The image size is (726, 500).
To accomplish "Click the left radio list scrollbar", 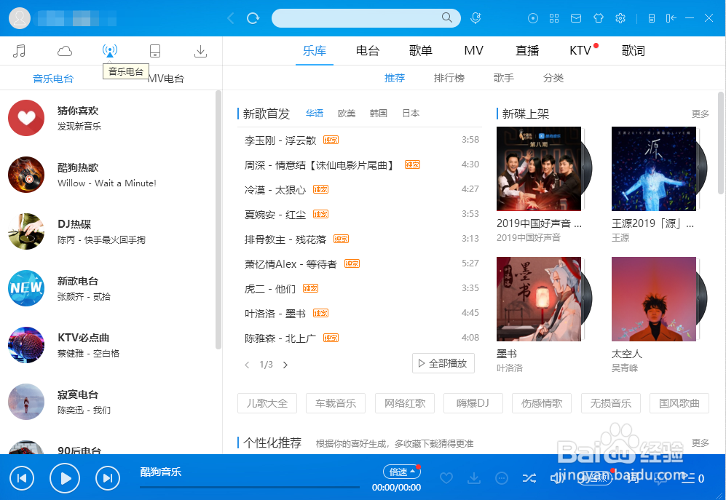I will point(218,220).
